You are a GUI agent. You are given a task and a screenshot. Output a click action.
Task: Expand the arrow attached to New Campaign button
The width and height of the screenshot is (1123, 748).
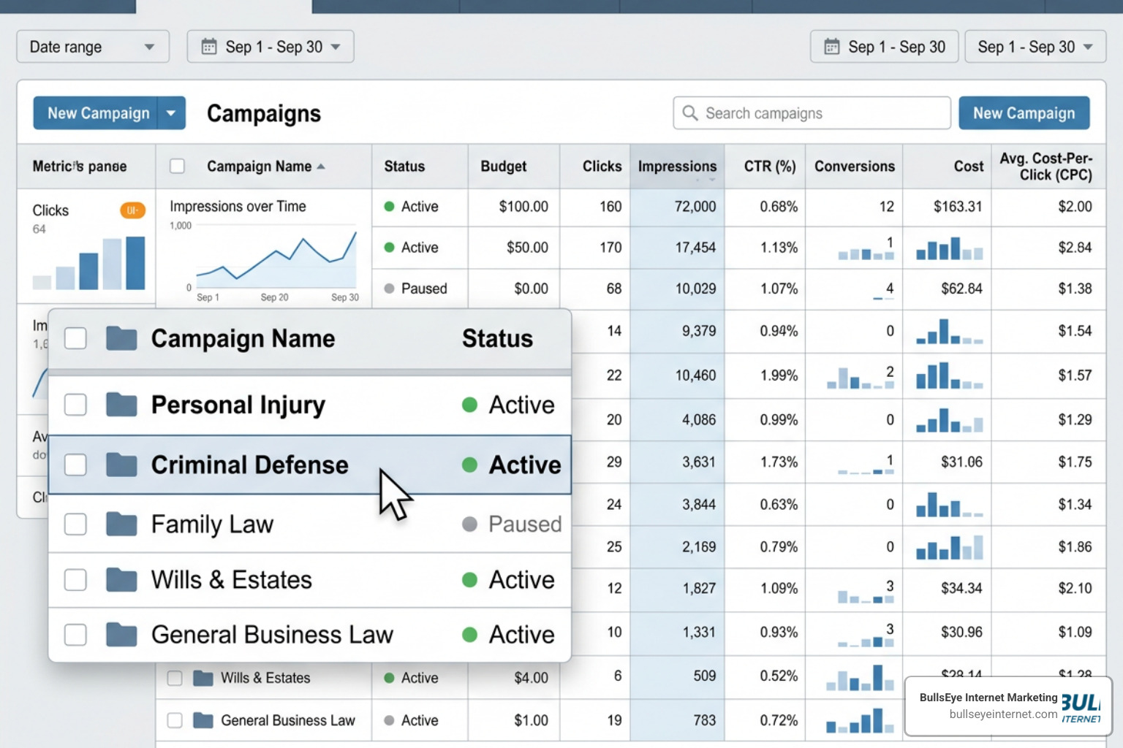tap(171, 113)
